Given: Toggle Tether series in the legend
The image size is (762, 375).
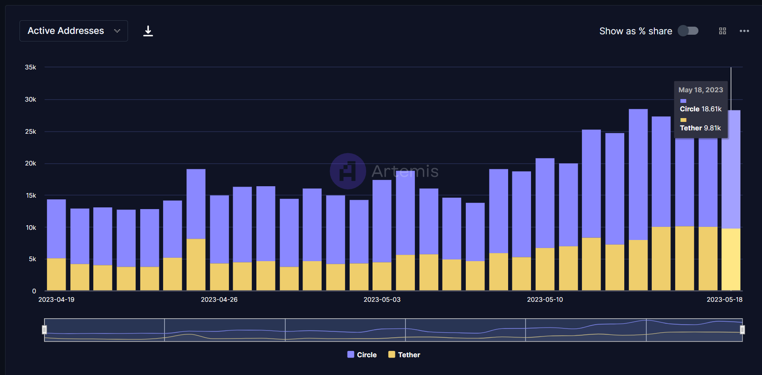Looking at the screenshot, I should [404, 355].
